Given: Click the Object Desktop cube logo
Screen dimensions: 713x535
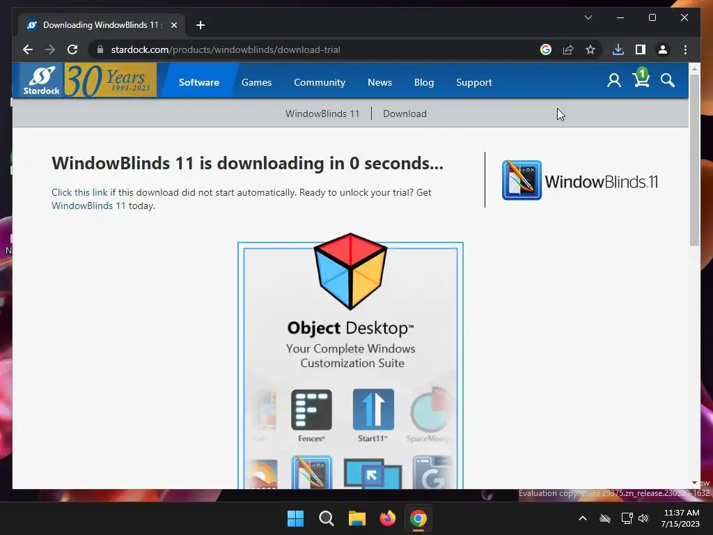Looking at the screenshot, I should pos(351,271).
